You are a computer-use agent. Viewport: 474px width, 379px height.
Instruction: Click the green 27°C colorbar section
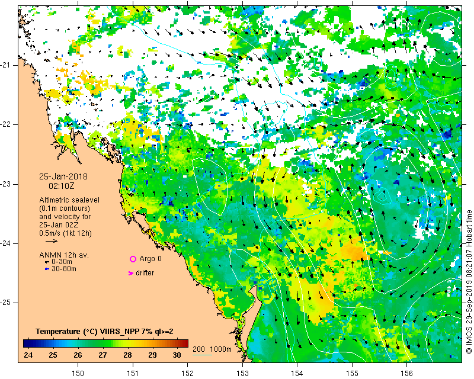point(103,343)
